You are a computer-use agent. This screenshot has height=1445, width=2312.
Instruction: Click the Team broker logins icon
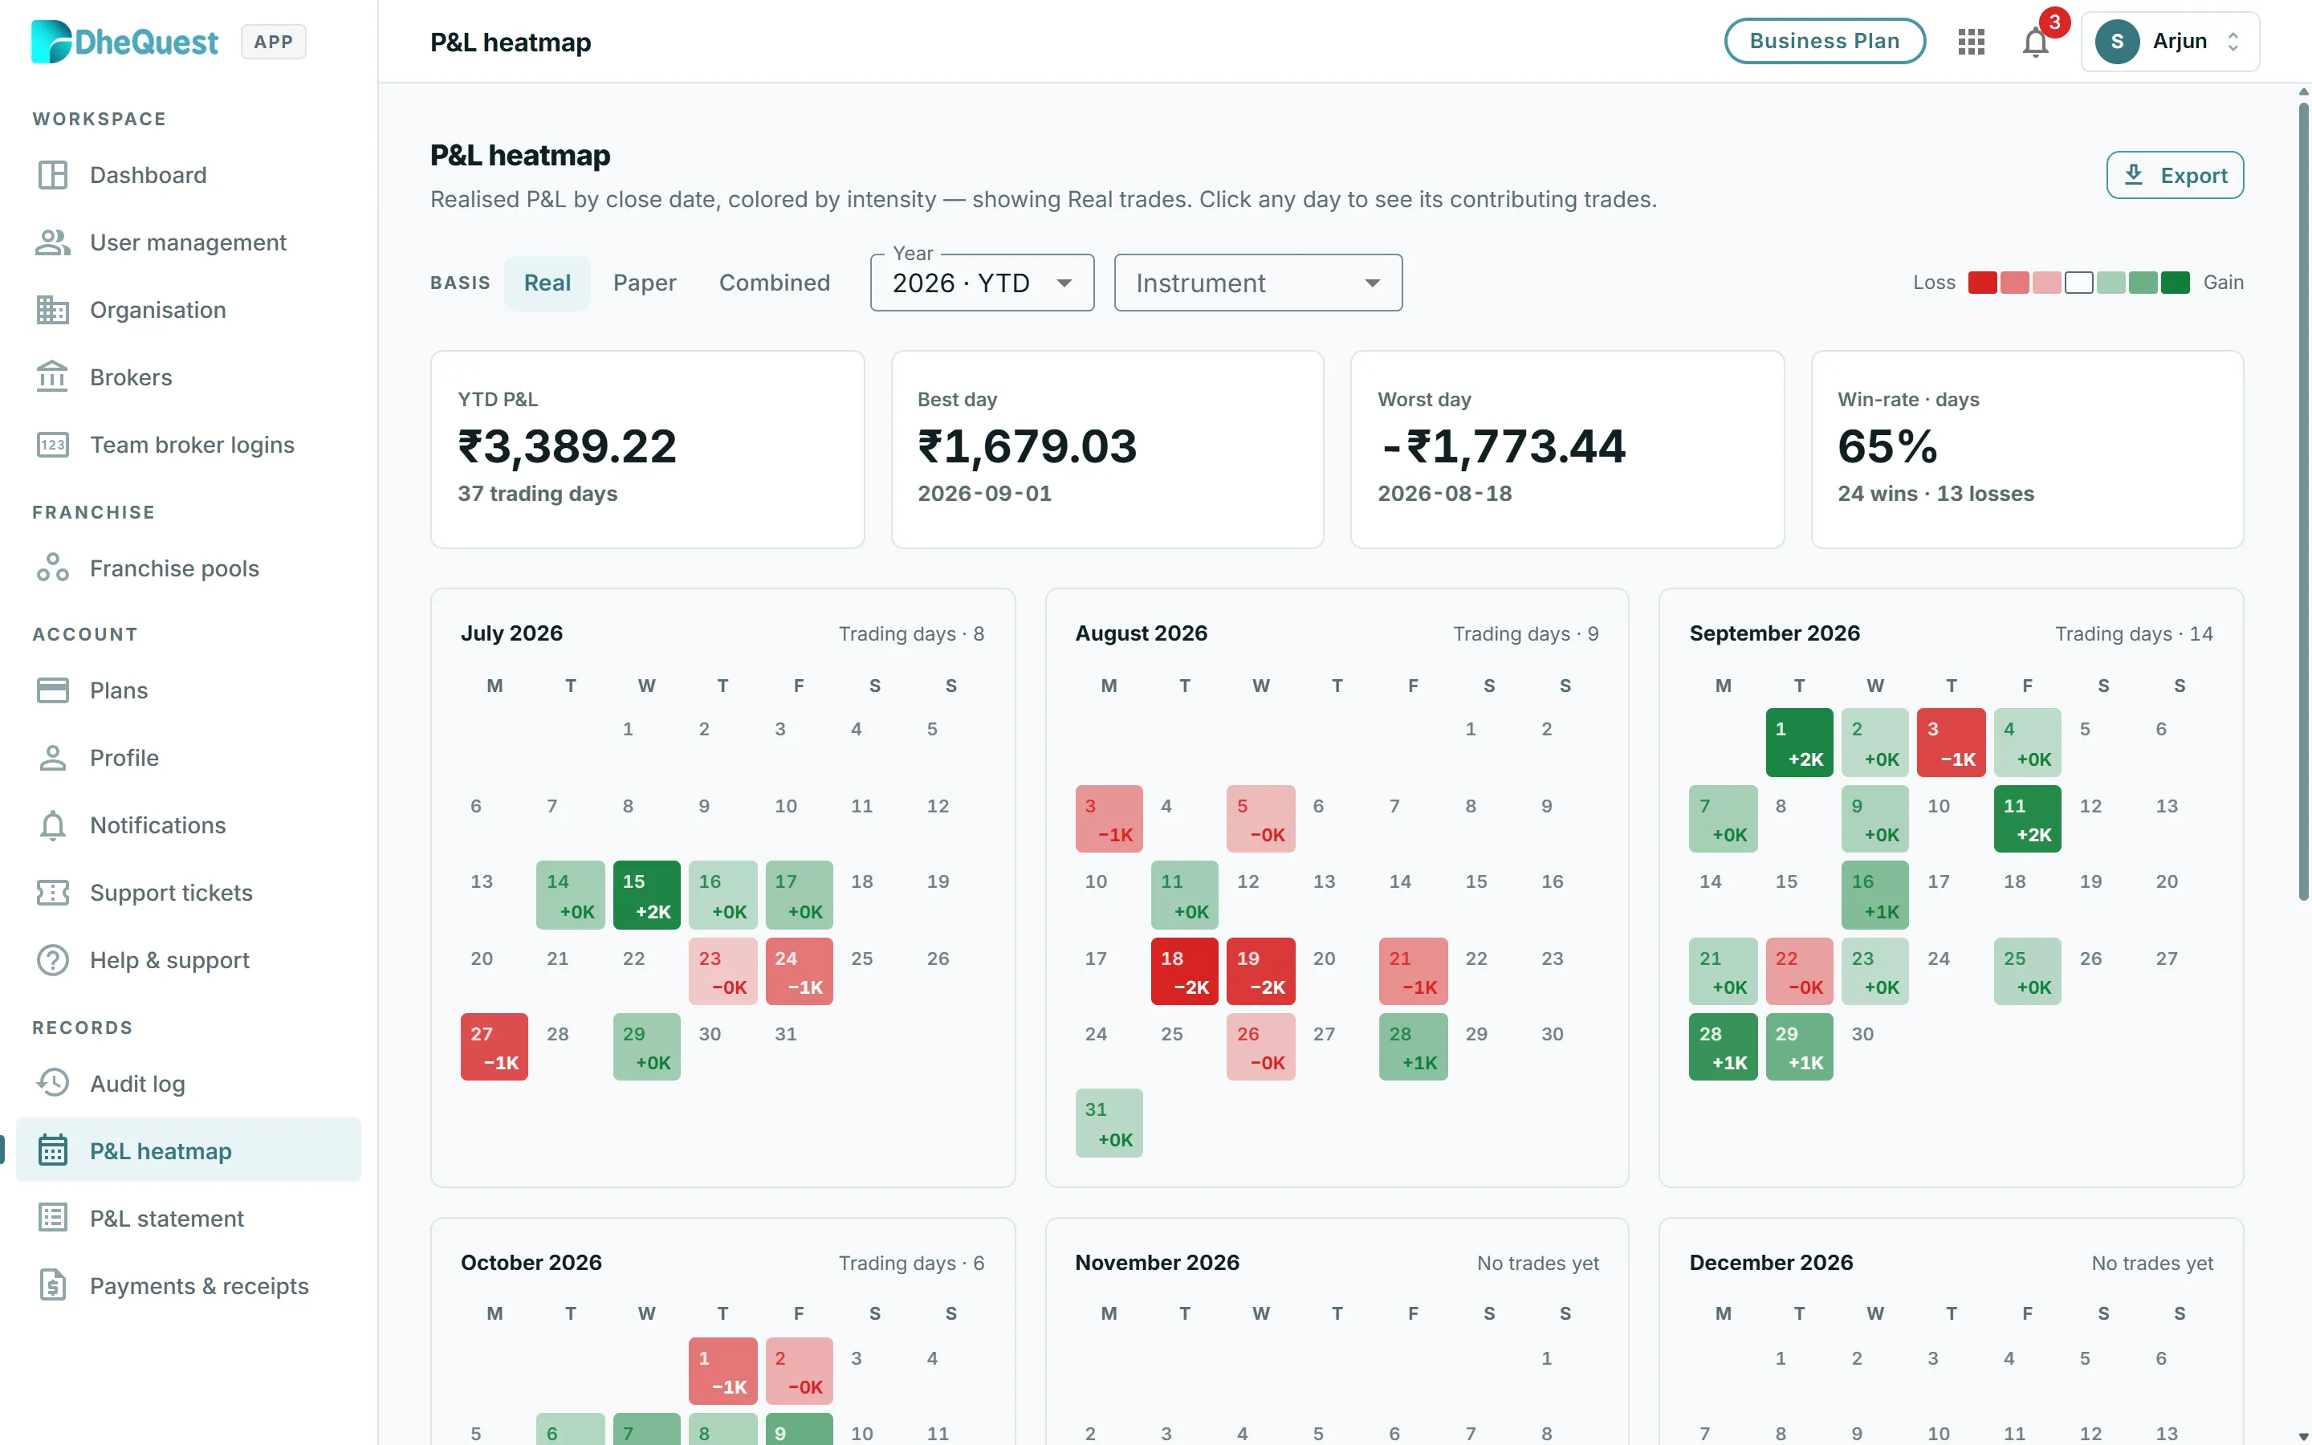coord(52,445)
